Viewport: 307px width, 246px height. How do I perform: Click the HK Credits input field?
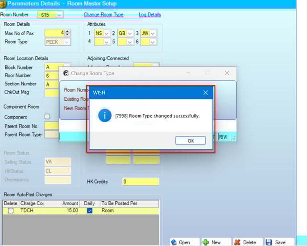pyautogui.click(x=141, y=182)
